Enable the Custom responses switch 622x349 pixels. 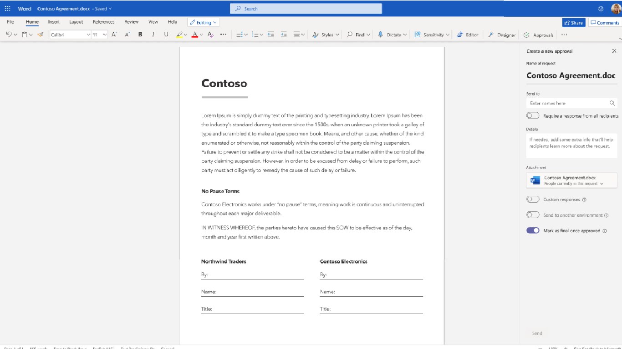[533, 199]
